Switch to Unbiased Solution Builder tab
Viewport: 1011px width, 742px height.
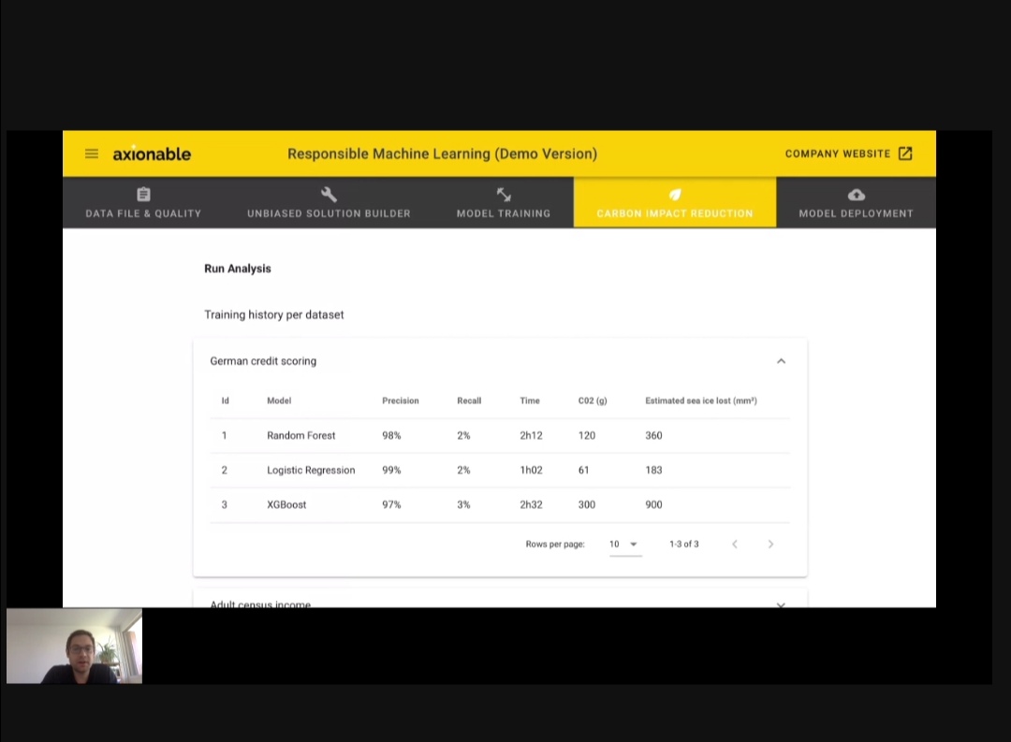point(329,202)
